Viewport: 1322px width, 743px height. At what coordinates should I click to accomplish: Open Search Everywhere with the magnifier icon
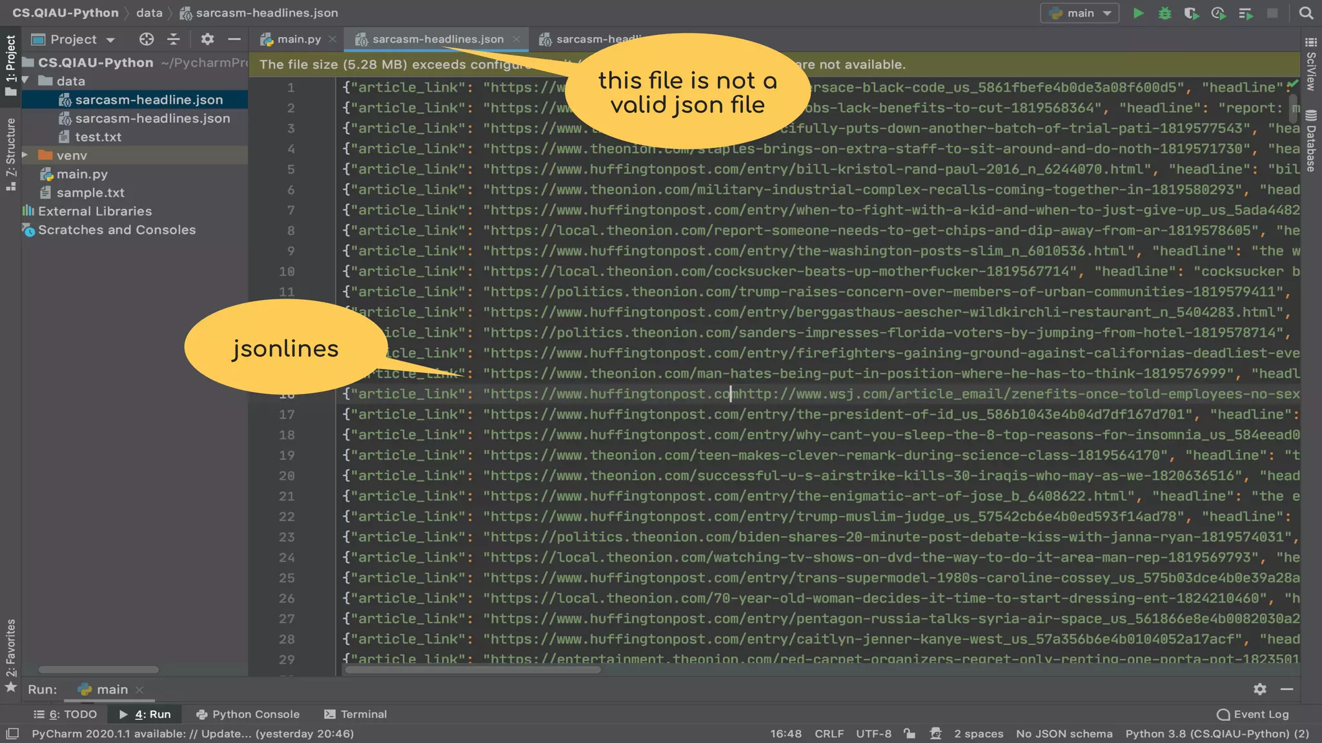[x=1306, y=13]
